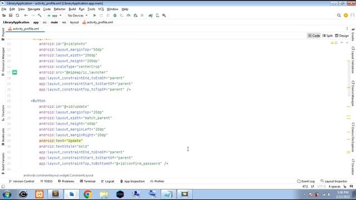Image resolution: width=356 pixels, height=200 pixels.
Task: Click the gutter image icon on line 17
Action: (x=15, y=72)
